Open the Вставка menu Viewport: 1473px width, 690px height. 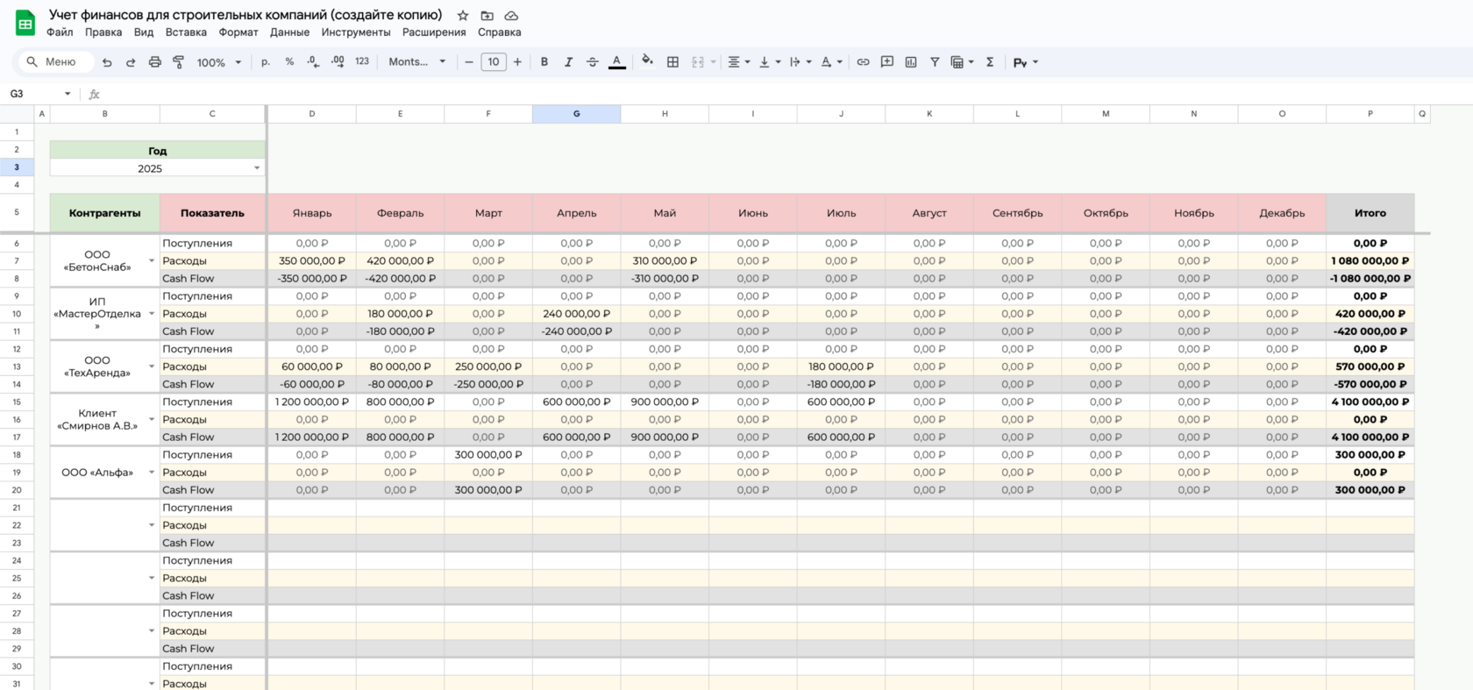tap(186, 32)
